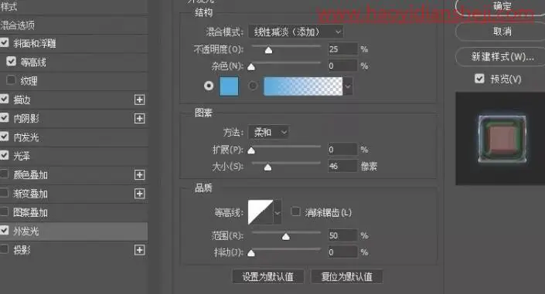The width and height of the screenshot is (545, 294).
Task: Enable the 渐变叠加 checkbox
Action: tap(4, 193)
